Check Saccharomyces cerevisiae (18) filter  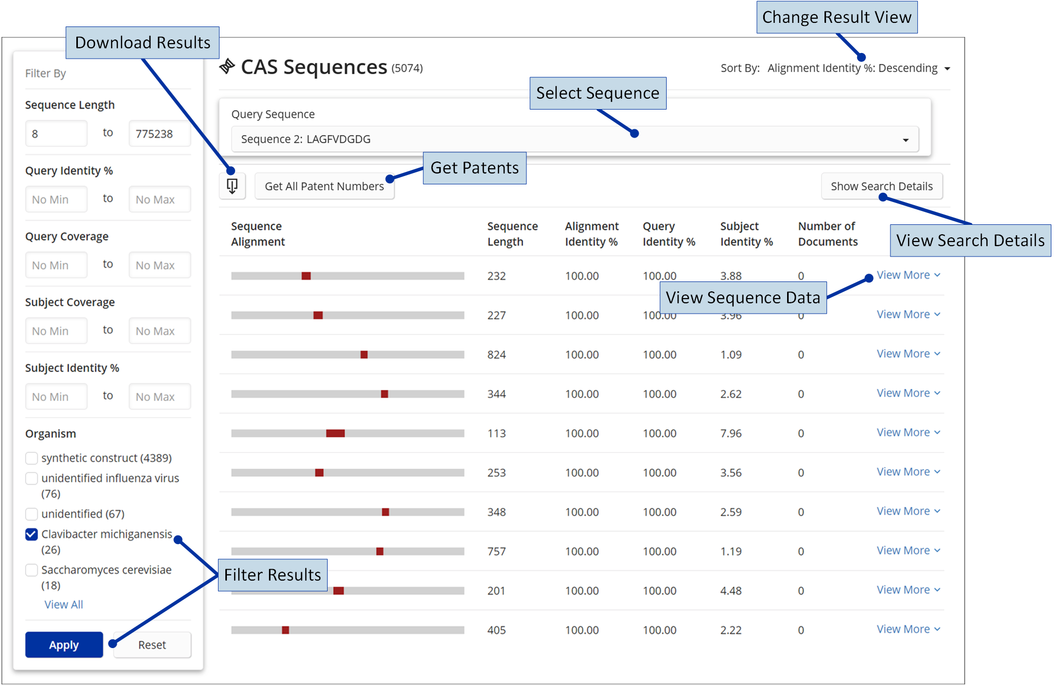[x=32, y=570]
